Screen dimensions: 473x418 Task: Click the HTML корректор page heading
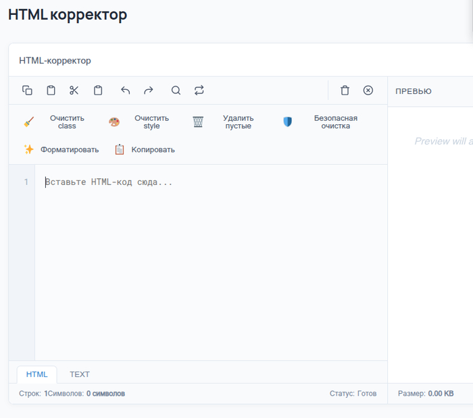click(x=68, y=15)
